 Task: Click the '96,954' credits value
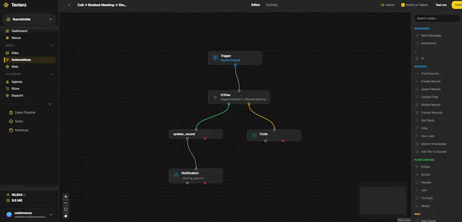pos(17,195)
